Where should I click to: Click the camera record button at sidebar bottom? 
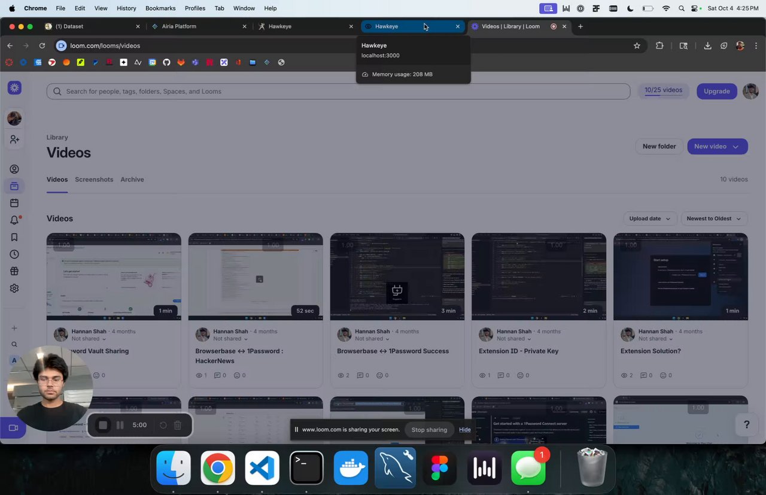click(x=13, y=428)
